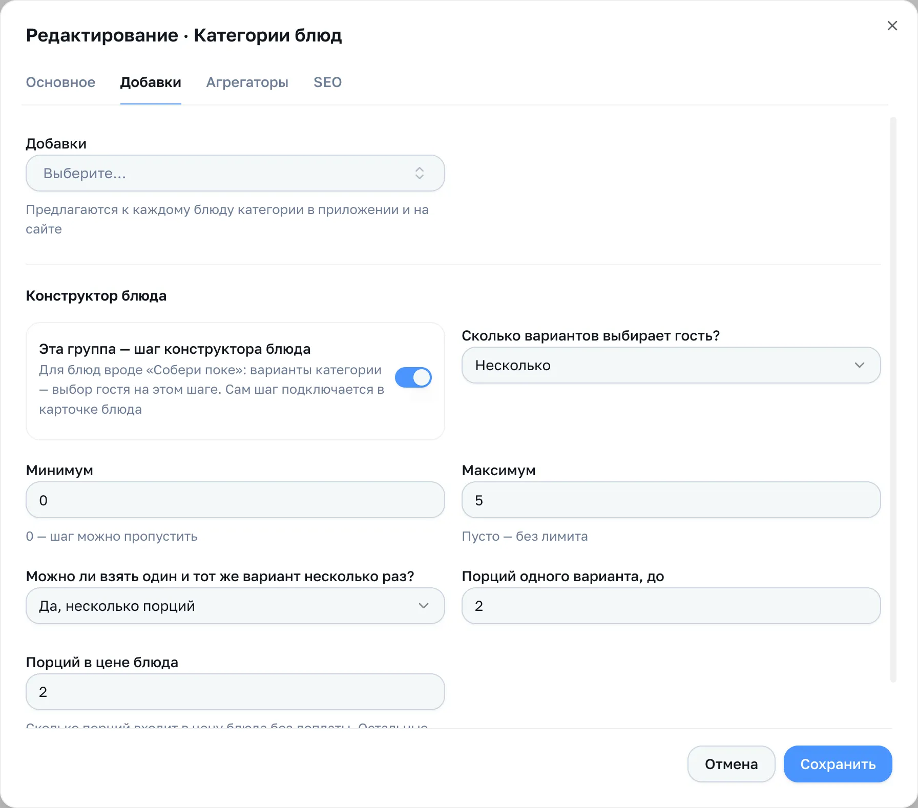Click the chevron arrow of the 'Да, несколько порций' select
This screenshot has width=918, height=808.
pyautogui.click(x=424, y=606)
